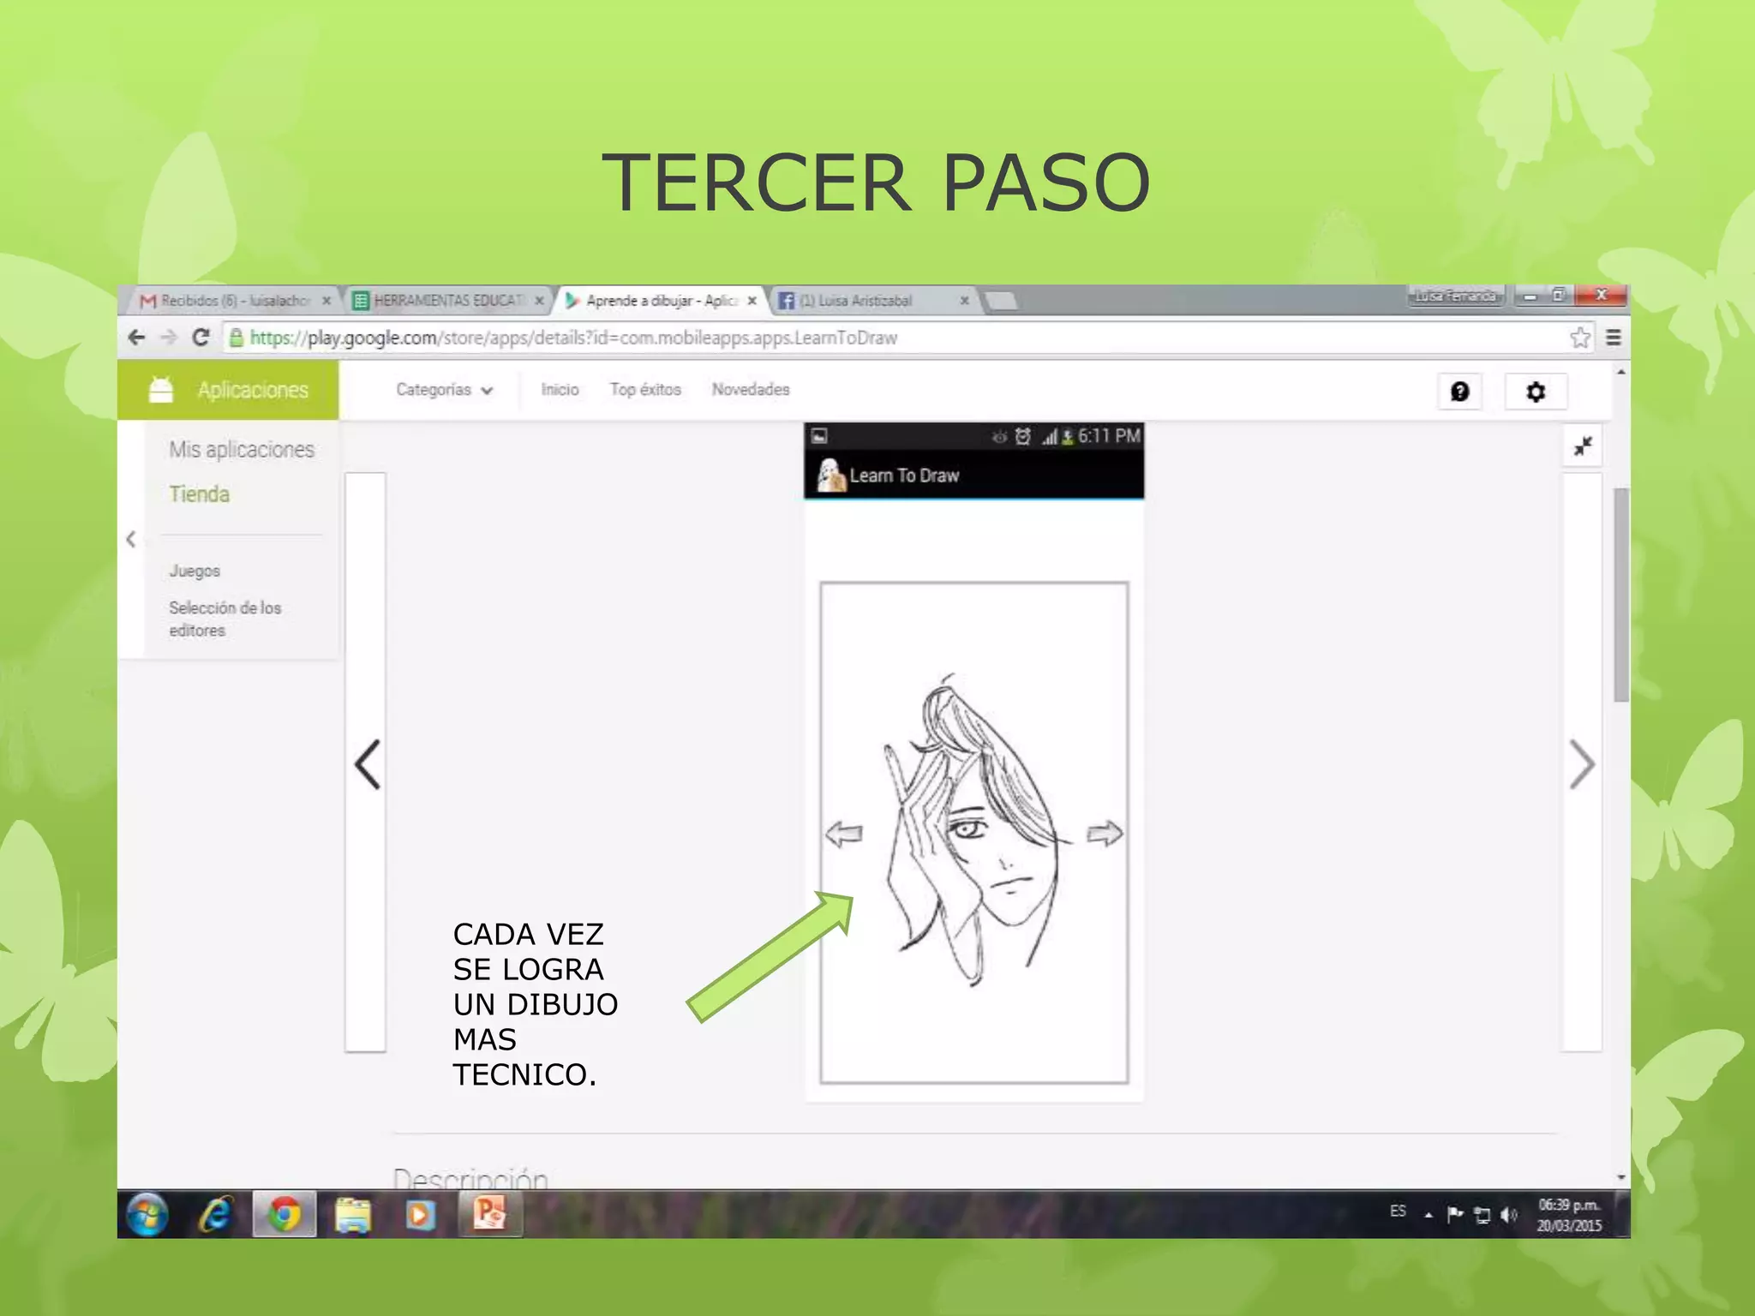Click the taskbar clock and date
Image resolution: width=1755 pixels, height=1316 pixels.
point(1569,1215)
